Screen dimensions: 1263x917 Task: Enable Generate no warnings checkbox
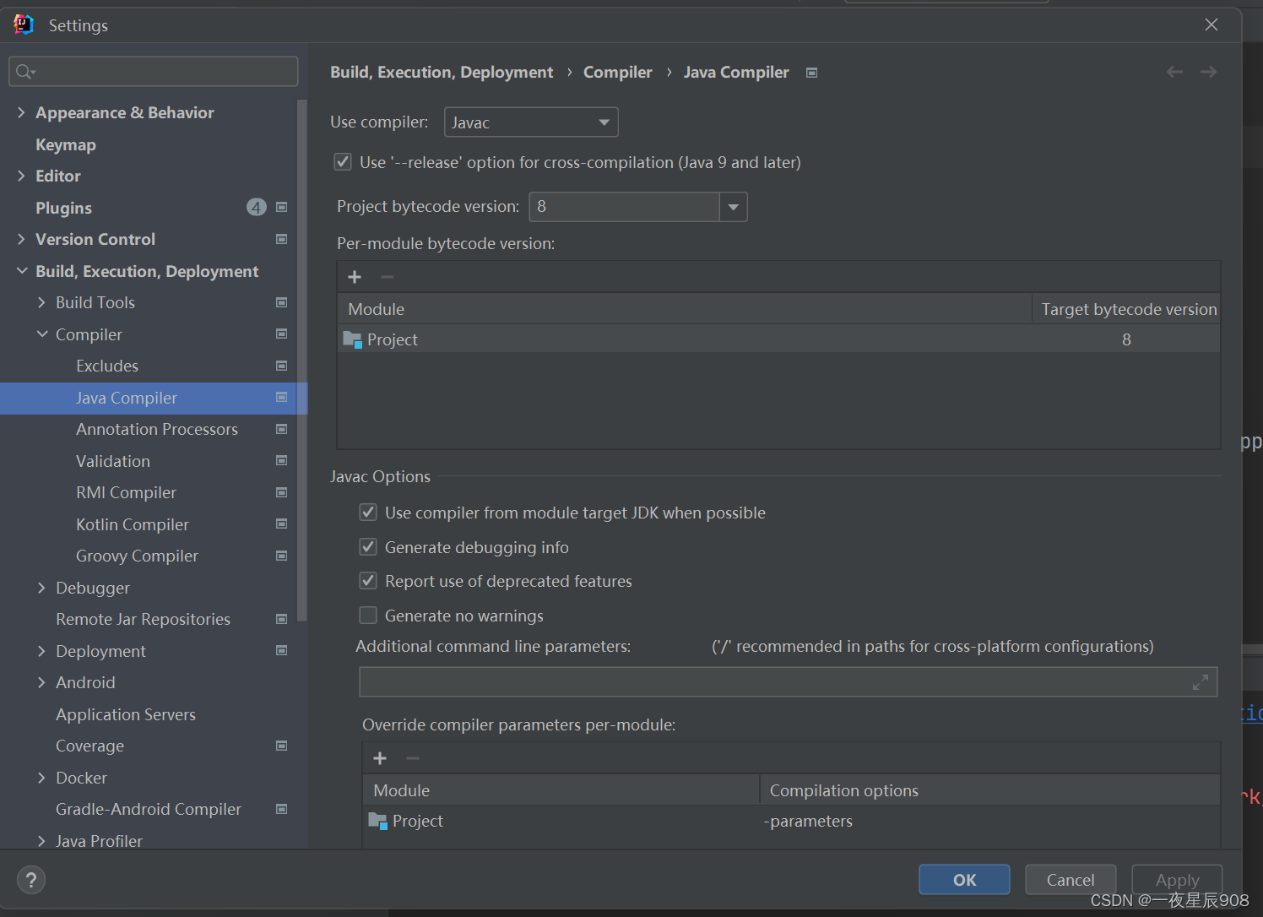(x=368, y=615)
